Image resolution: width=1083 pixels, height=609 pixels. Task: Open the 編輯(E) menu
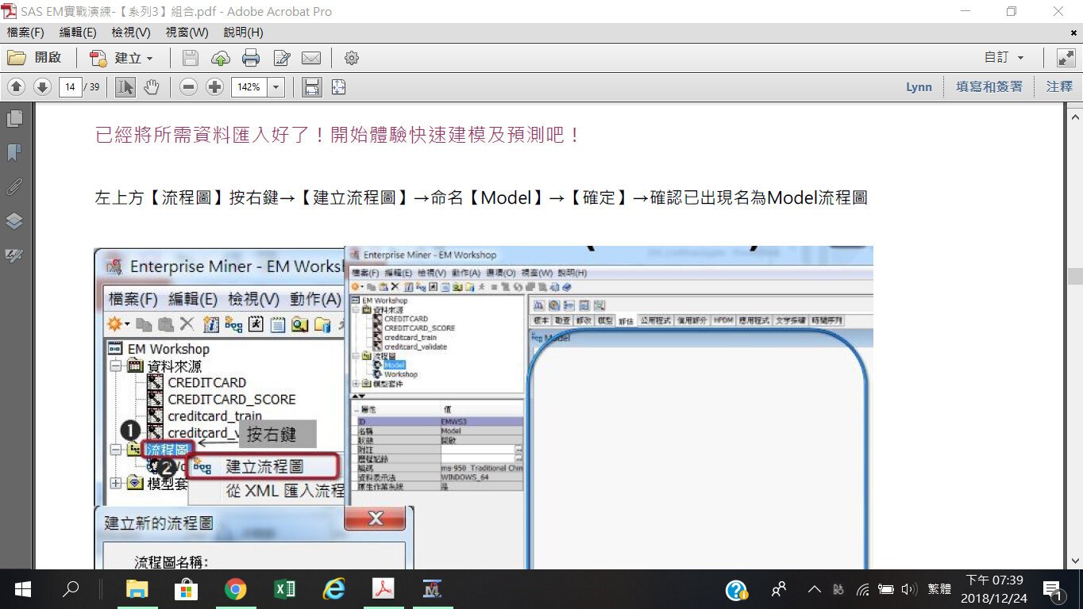[x=77, y=33]
